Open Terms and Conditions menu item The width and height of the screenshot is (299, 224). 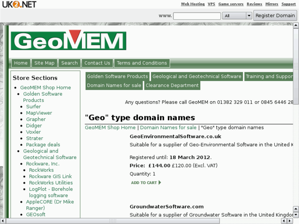tap(142, 63)
